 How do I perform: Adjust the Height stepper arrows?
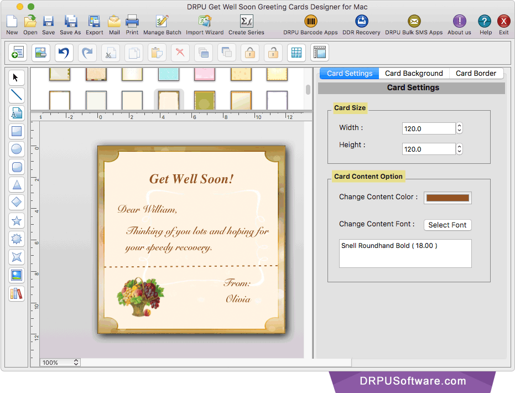(460, 149)
